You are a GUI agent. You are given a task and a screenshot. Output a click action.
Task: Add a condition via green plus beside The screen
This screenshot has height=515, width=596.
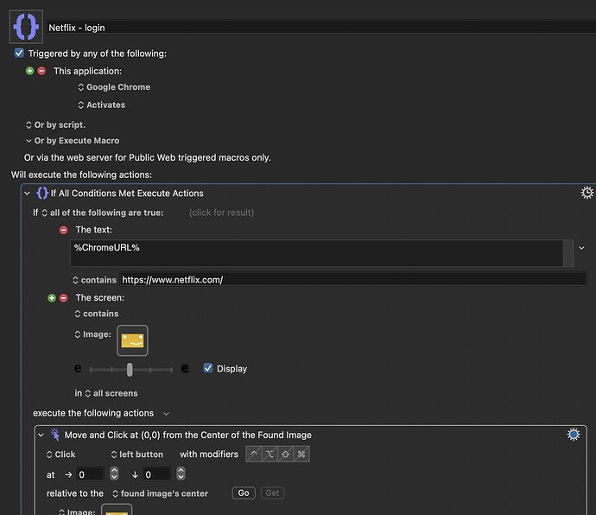click(x=52, y=298)
